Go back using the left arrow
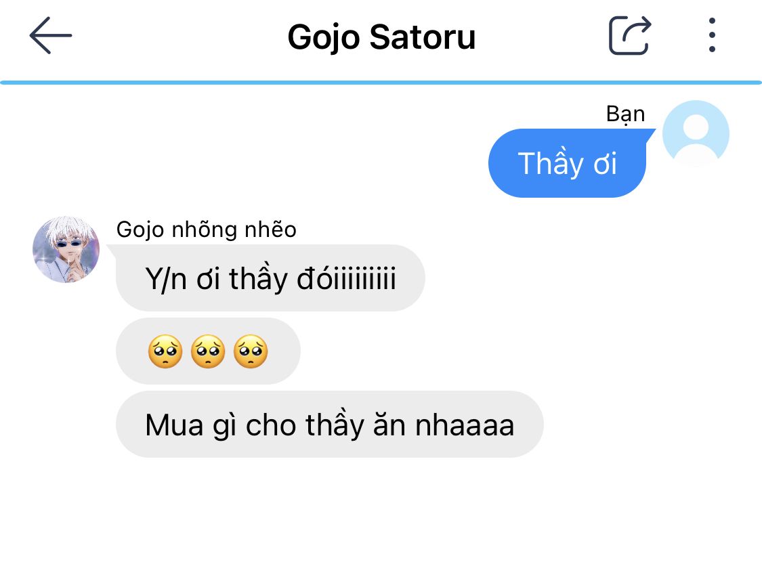 51,35
